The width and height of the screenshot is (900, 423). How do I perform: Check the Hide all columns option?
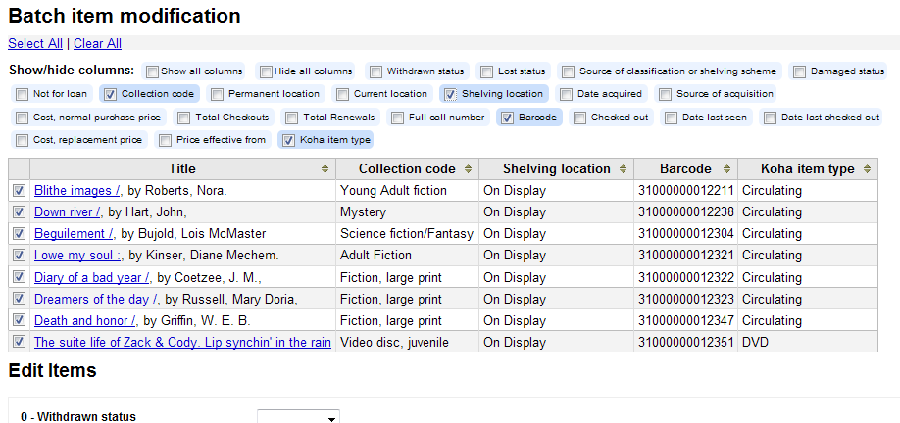[x=266, y=71]
